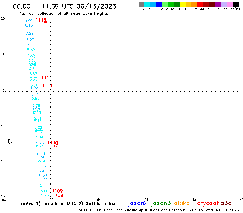Click the 14 latitude axis label
The width and height of the screenshot is (243, 213).
pyautogui.click(x=3, y=126)
